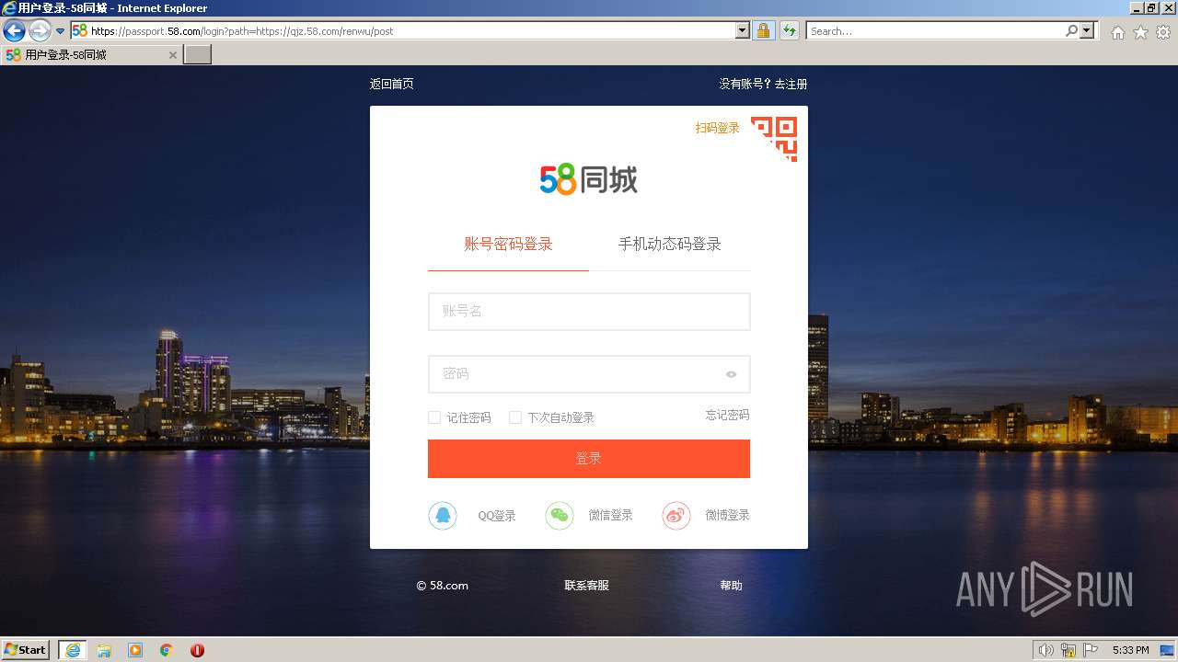Click the Action Center flag tray icon
The height and width of the screenshot is (662, 1178).
[x=1091, y=650]
